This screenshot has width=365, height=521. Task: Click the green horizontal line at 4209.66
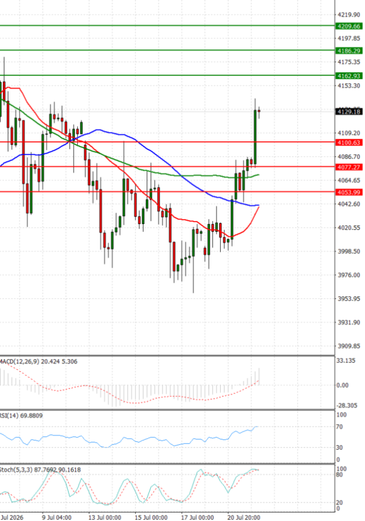pos(167,26)
